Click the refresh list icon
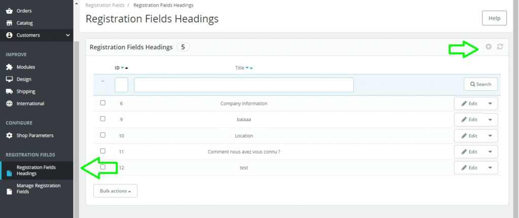The height and width of the screenshot is (218, 519). click(500, 47)
